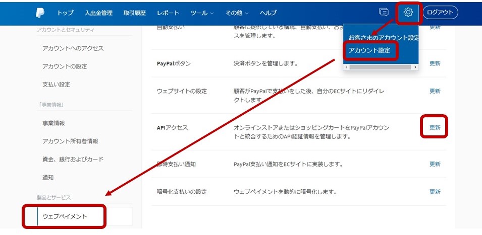Click the ウェブサイトの設定 row title
The height and width of the screenshot is (235, 482).
pos(182,91)
